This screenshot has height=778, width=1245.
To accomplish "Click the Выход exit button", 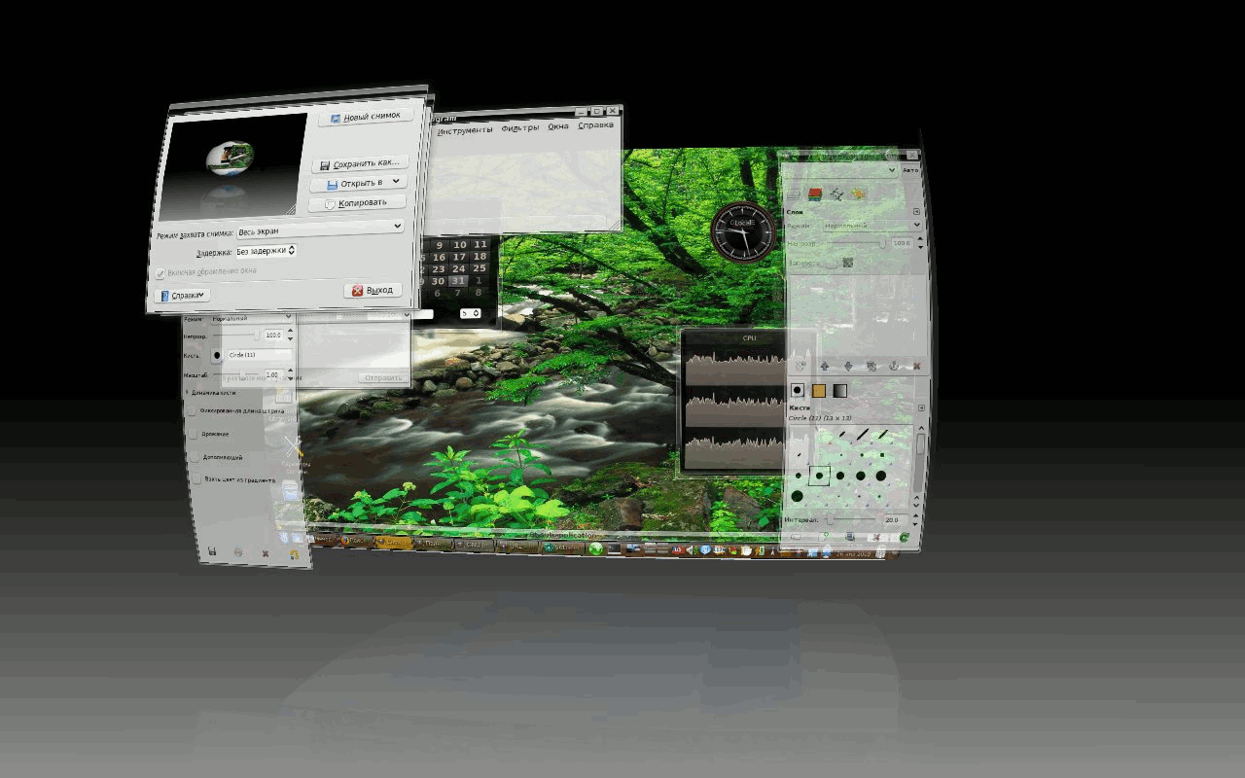I will coord(373,290).
